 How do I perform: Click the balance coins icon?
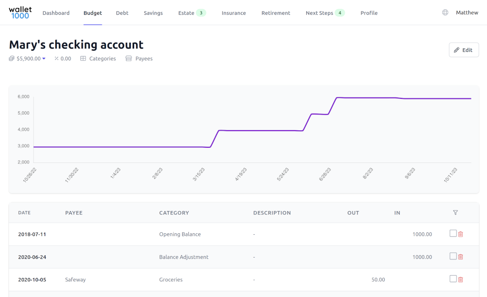tap(11, 58)
